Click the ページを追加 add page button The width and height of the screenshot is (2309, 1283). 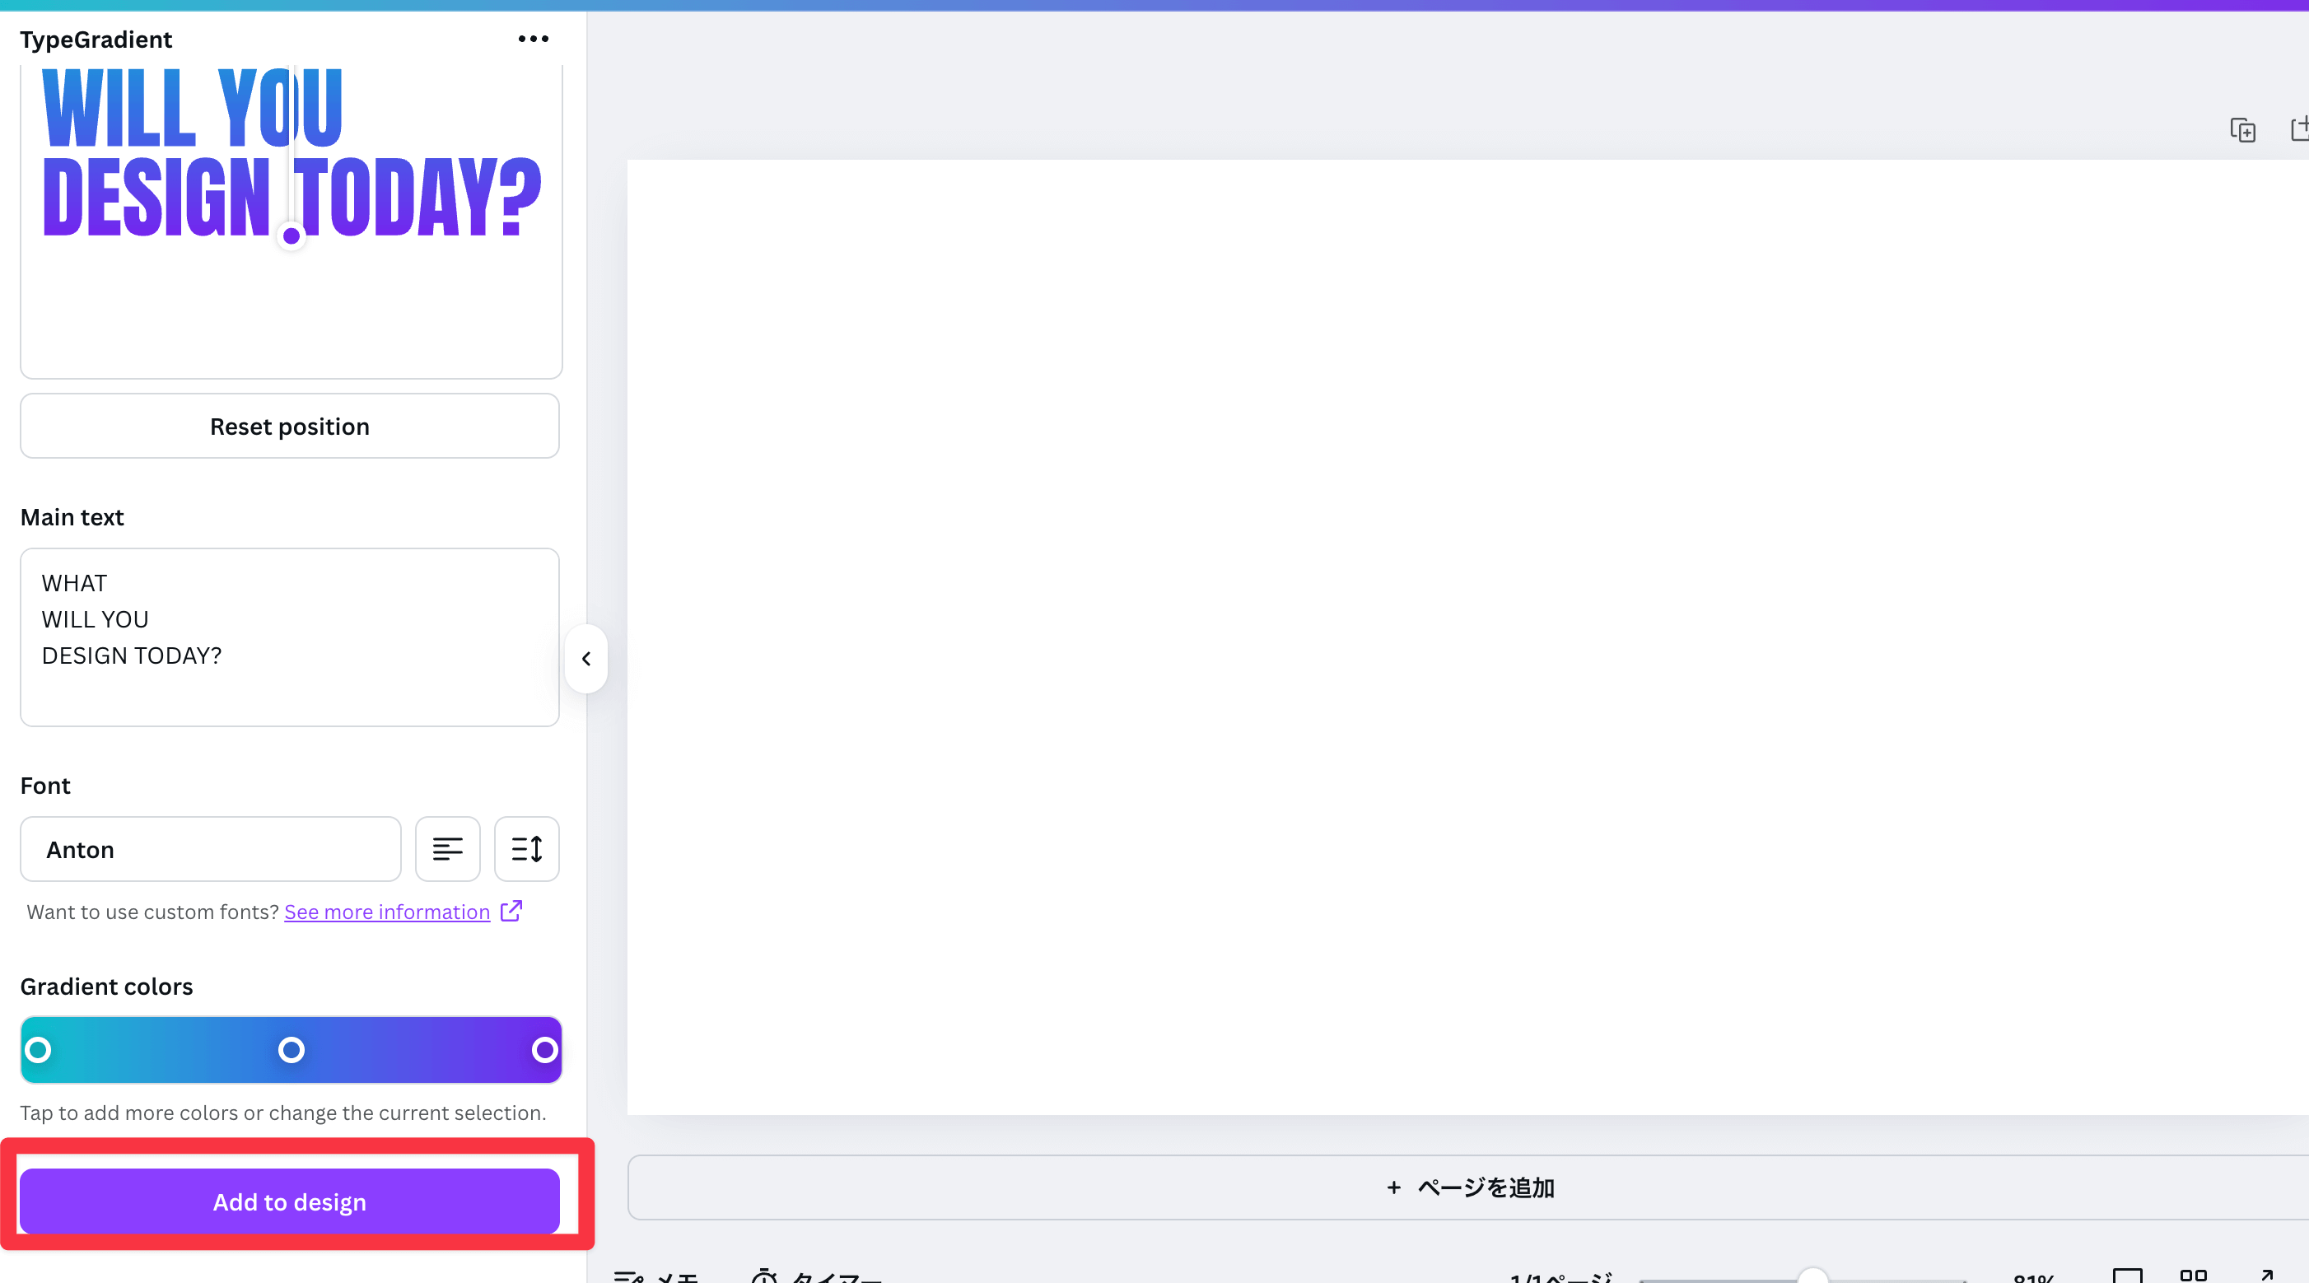pyautogui.click(x=1468, y=1187)
